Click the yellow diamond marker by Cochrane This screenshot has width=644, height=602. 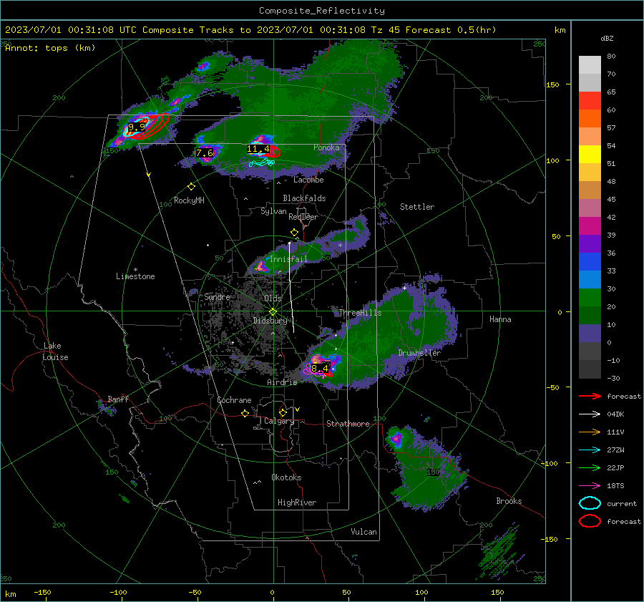click(x=245, y=413)
